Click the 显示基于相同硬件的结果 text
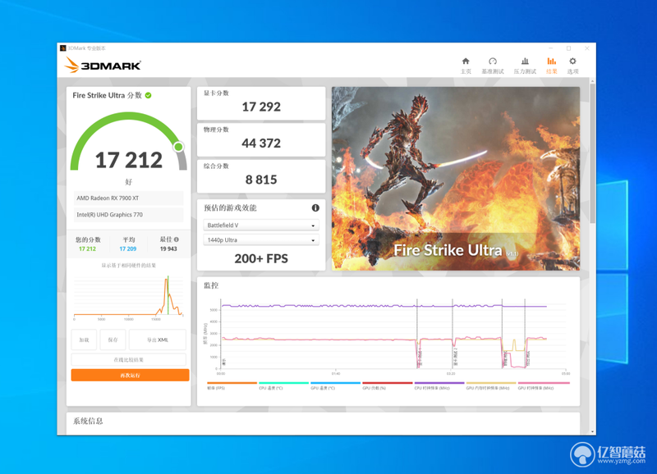Screen dimensions: 657x474 129,265
